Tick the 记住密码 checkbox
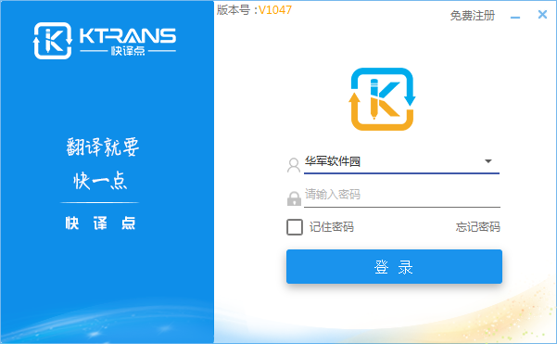 [295, 227]
